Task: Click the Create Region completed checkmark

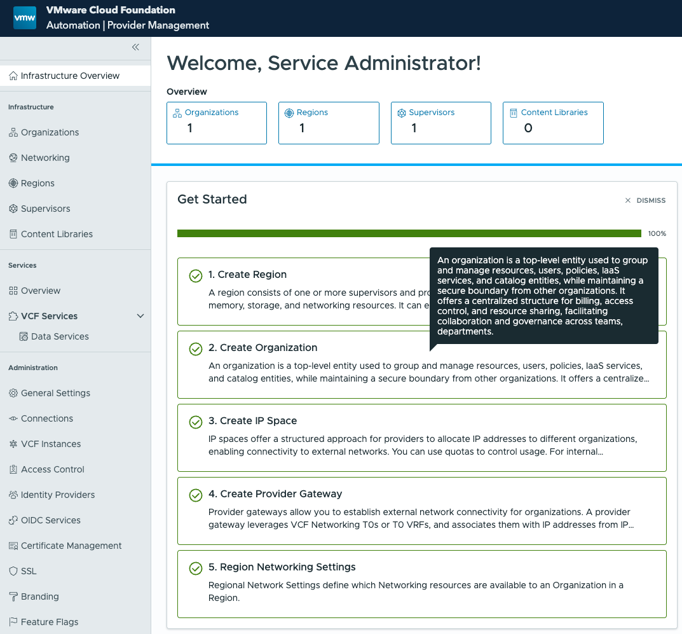Action: click(x=196, y=276)
